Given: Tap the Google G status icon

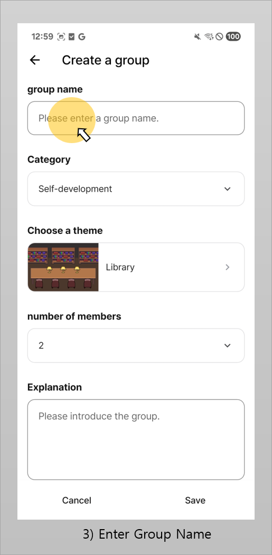Looking at the screenshot, I should (x=82, y=36).
